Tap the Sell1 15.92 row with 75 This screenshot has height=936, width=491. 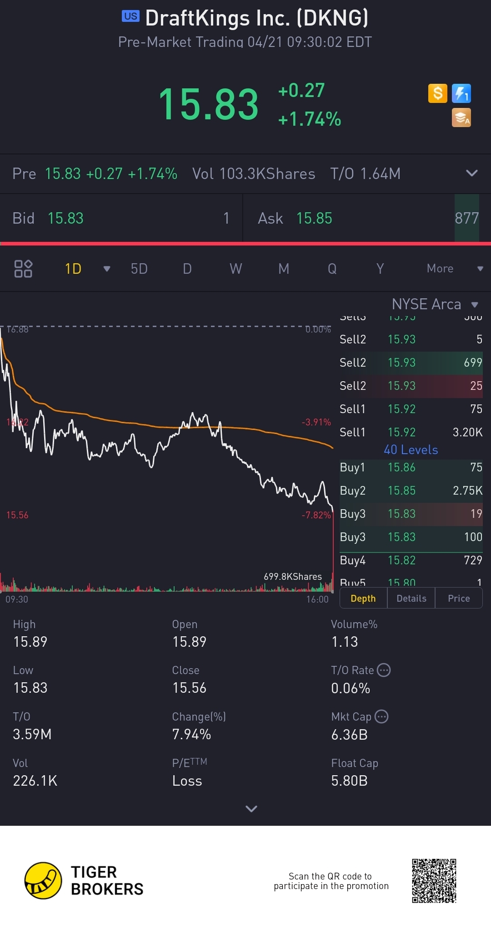click(411, 409)
